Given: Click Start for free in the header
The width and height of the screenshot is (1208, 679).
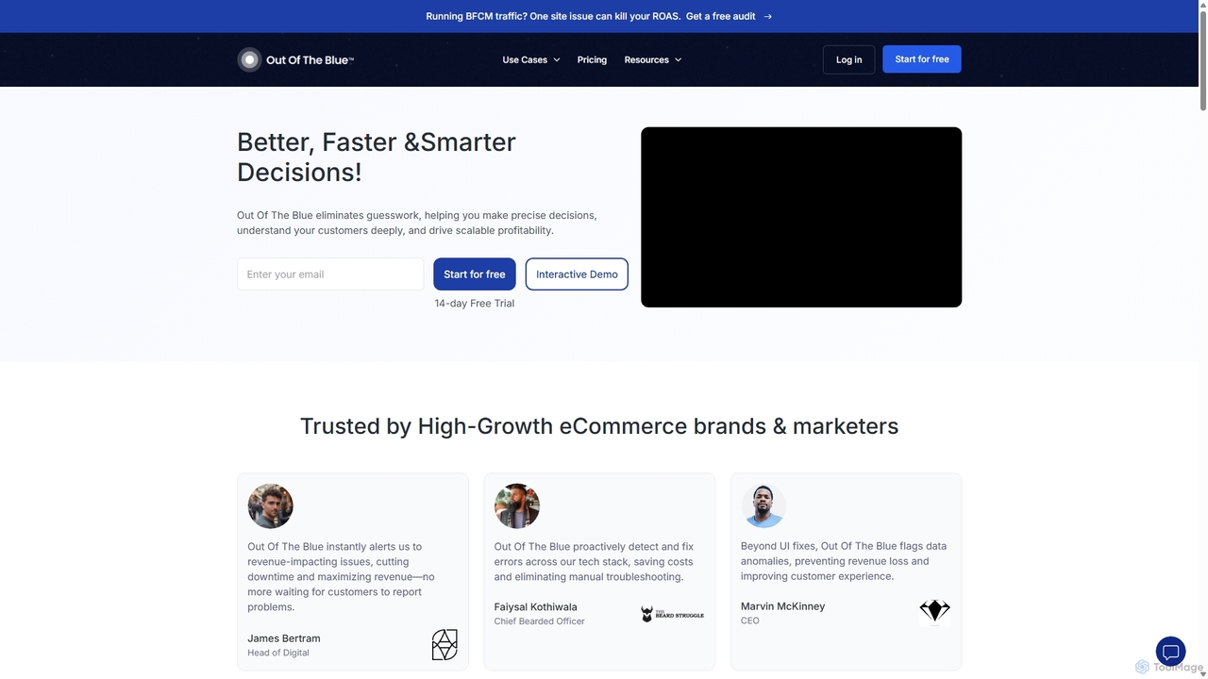Looking at the screenshot, I should (x=922, y=59).
